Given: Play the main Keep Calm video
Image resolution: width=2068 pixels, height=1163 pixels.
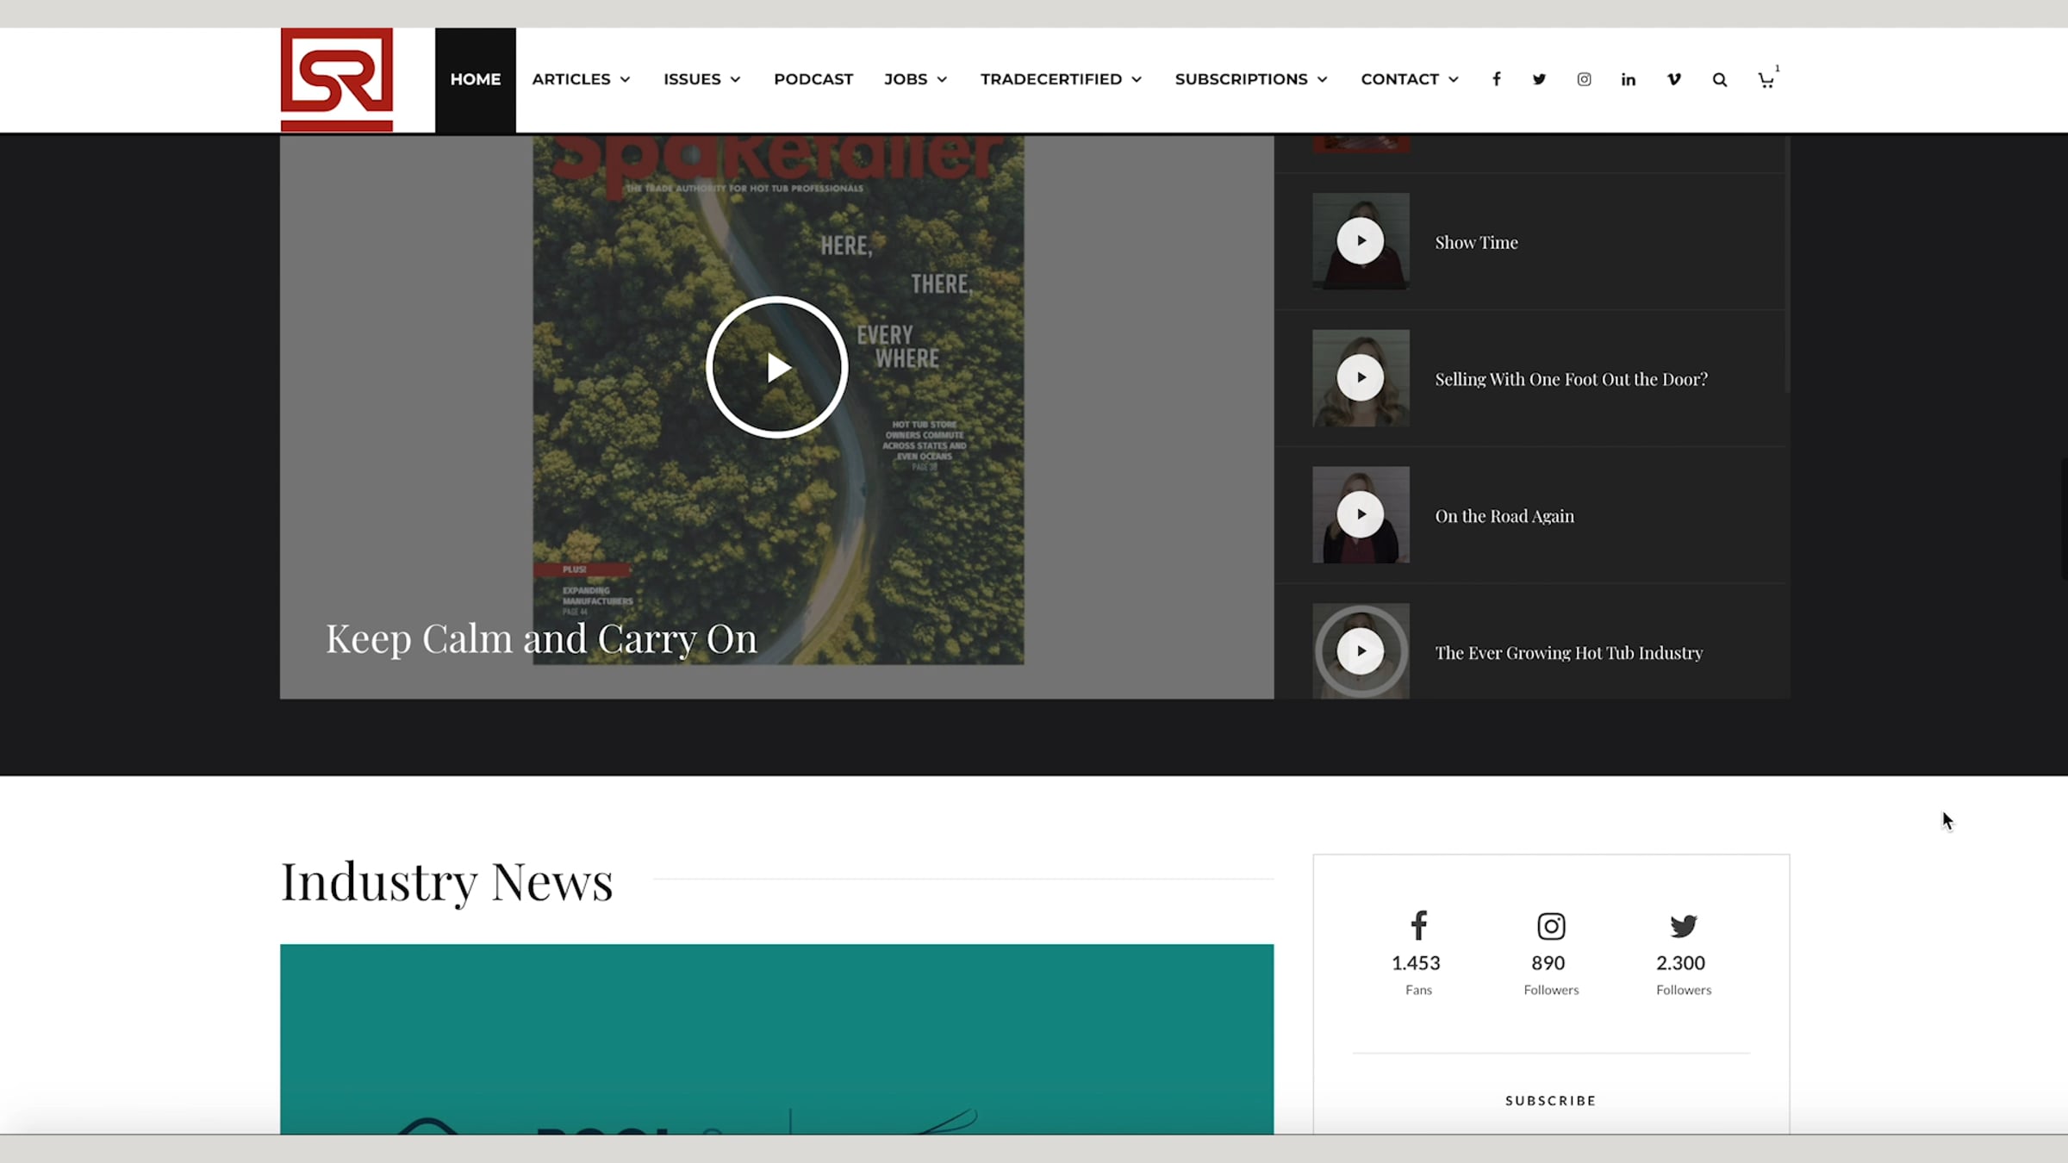Looking at the screenshot, I should (776, 368).
